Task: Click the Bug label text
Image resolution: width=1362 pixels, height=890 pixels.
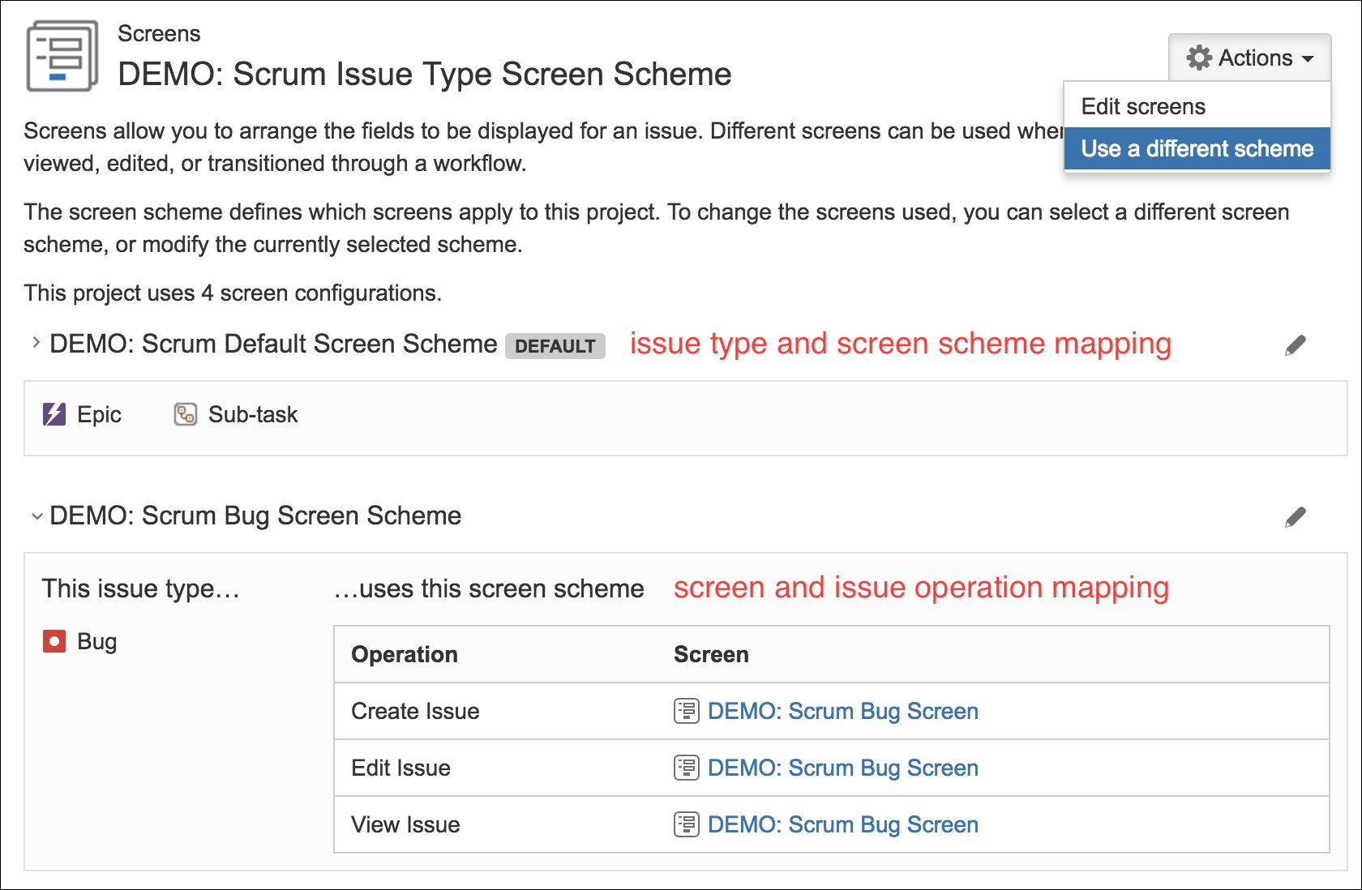Action: (96, 642)
